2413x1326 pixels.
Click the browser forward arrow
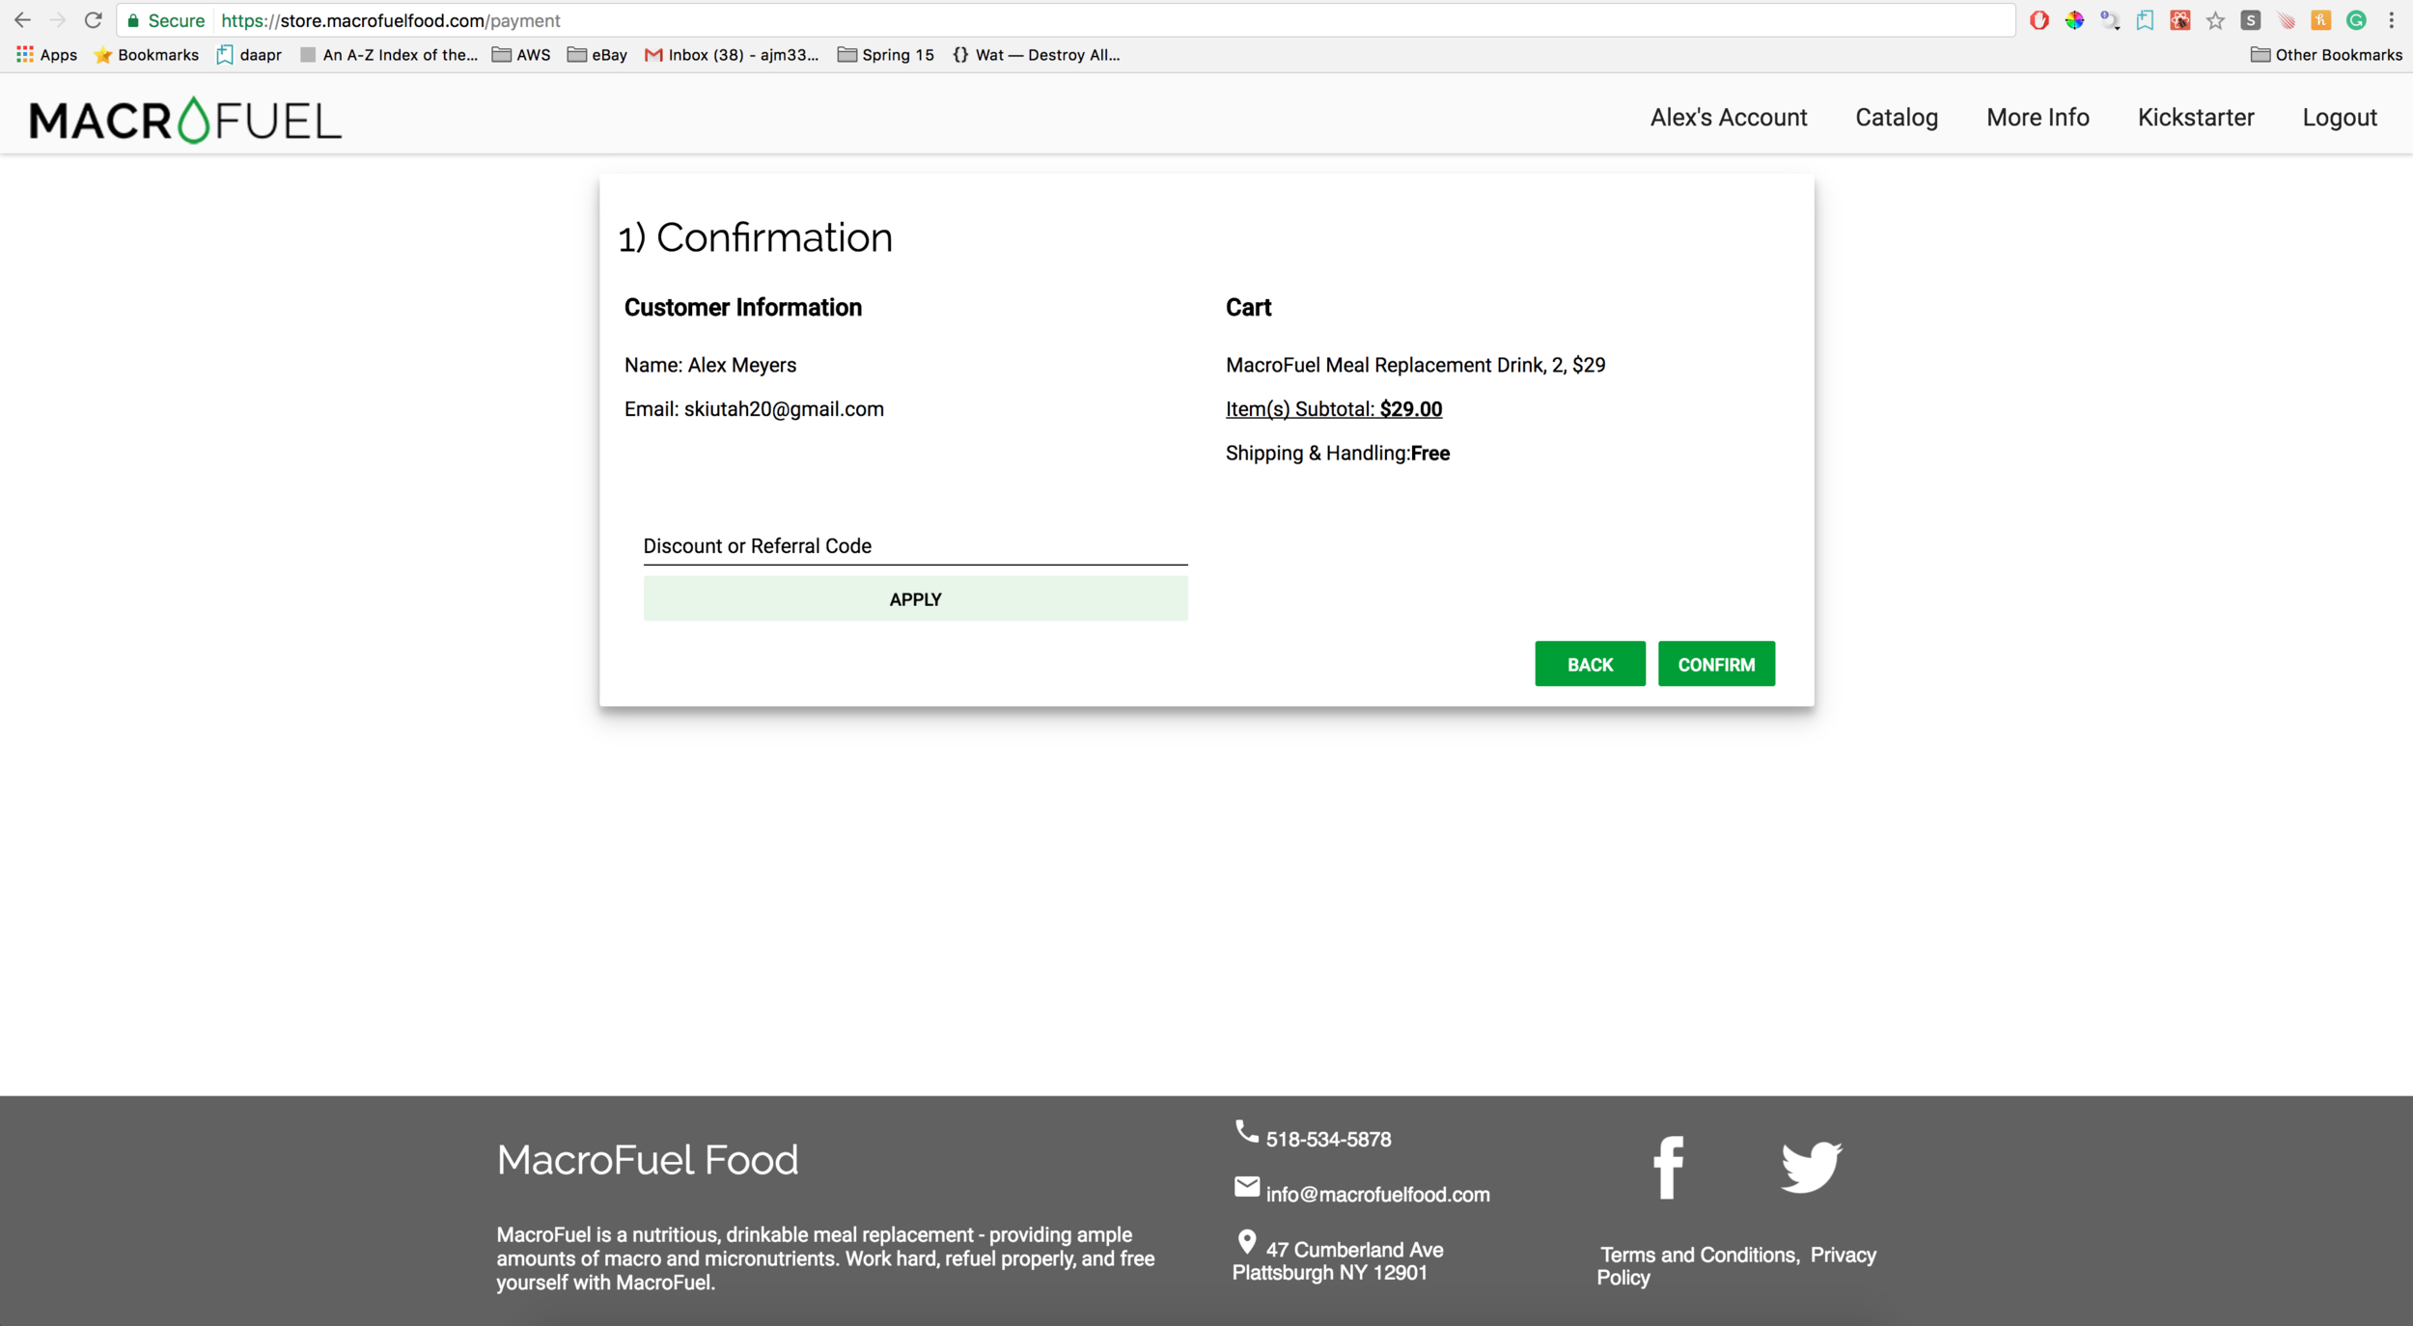pos(58,20)
